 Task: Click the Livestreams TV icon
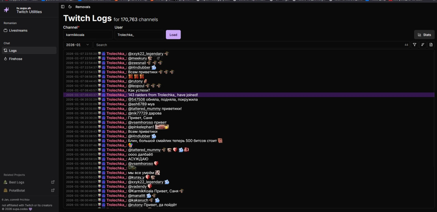(x=5, y=30)
